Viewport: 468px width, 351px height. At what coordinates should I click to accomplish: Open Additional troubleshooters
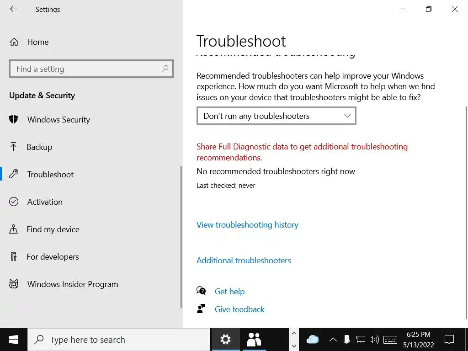(x=244, y=261)
